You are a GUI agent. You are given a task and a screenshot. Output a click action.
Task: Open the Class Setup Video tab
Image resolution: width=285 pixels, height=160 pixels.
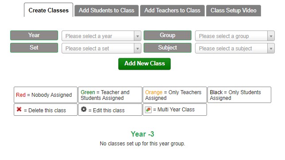[x=234, y=11]
